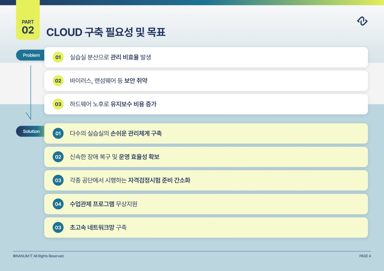This screenshot has height=271, width=384.
Task: Click the teal 04 badge beside 수업관제 프로그램
Action: [58, 204]
